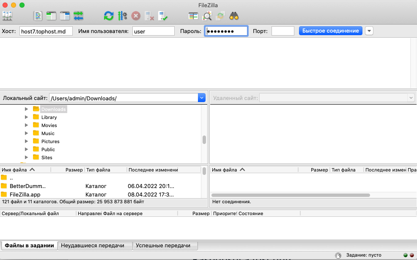Click the Пароль password field
This screenshot has height=260, width=417.
[x=226, y=31]
